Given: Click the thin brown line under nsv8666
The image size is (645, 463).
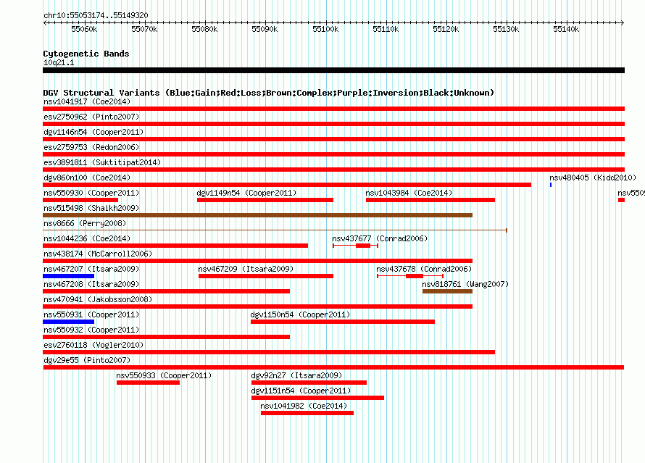Looking at the screenshot, I should [x=275, y=230].
